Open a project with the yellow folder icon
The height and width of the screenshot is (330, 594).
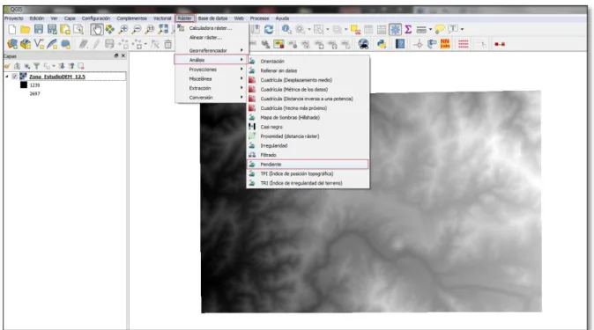click(26, 29)
